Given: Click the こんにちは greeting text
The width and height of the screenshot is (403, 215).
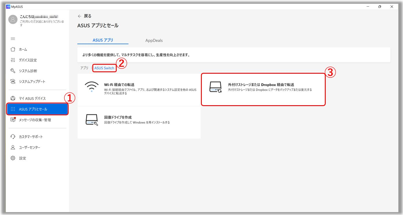Looking at the screenshot, I should [x=27, y=17].
